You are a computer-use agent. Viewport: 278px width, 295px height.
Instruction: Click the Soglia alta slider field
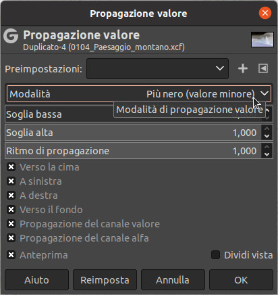(134, 133)
